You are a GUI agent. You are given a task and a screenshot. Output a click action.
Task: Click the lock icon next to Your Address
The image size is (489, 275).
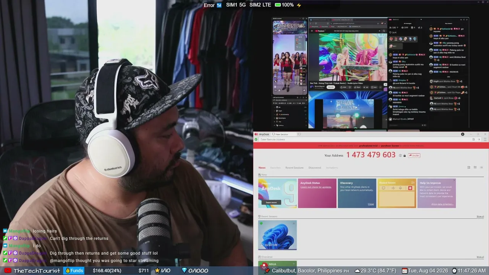point(405,155)
